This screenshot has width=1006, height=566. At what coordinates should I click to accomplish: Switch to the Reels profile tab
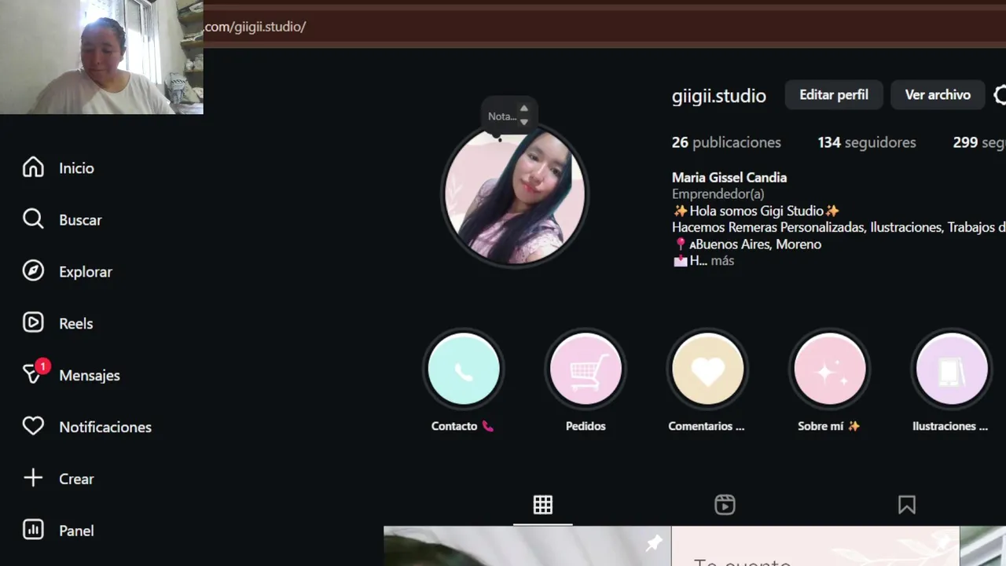[x=725, y=505]
